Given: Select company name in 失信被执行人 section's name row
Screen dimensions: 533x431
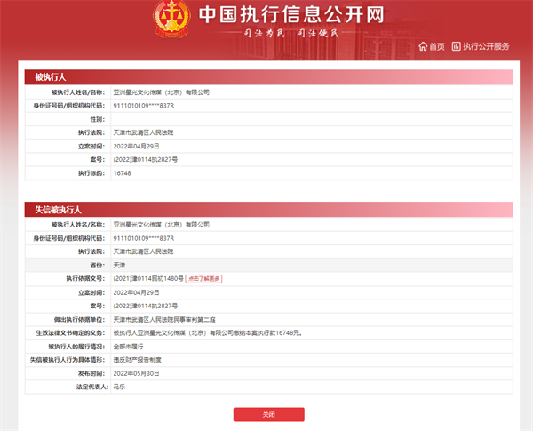Looking at the screenshot, I should click(x=162, y=225).
